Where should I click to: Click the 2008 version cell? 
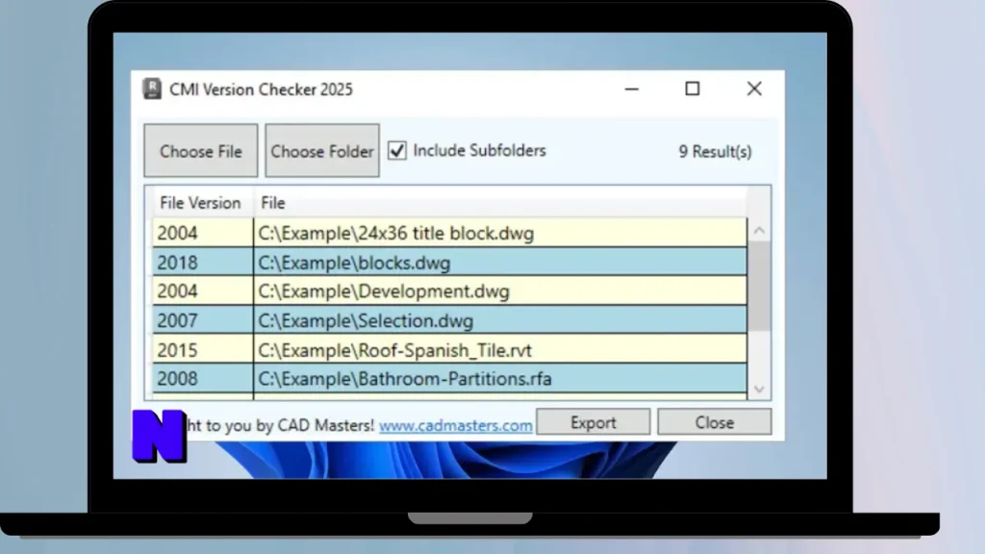click(203, 379)
